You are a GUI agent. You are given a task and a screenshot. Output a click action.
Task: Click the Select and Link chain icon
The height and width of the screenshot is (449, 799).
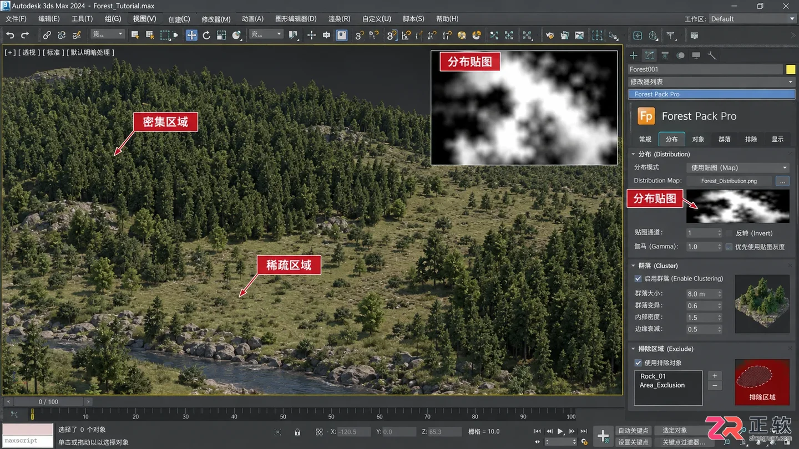pos(47,35)
